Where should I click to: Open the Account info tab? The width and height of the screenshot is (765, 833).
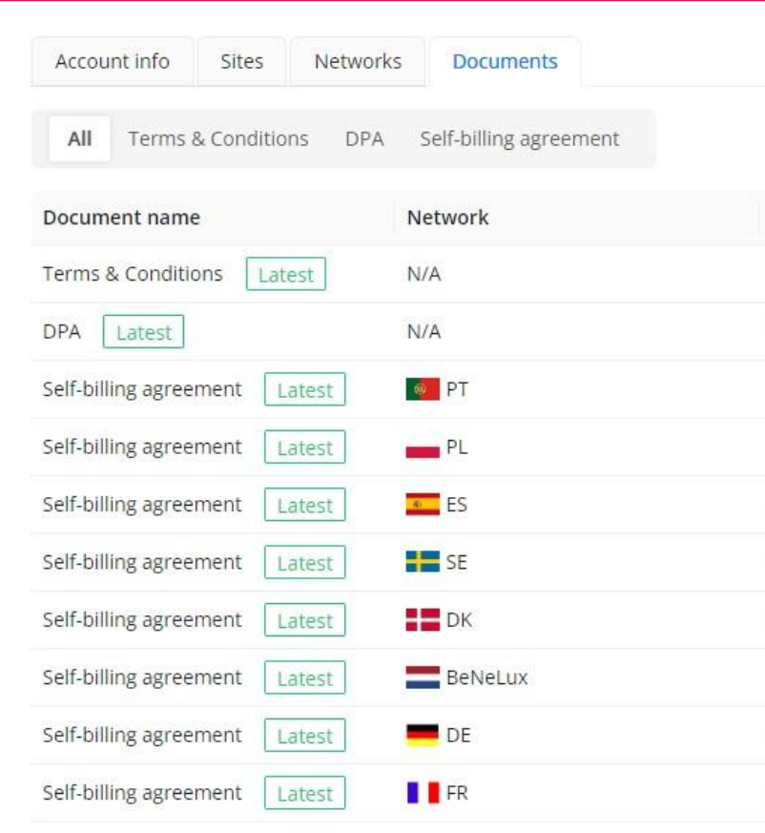pyautogui.click(x=112, y=62)
